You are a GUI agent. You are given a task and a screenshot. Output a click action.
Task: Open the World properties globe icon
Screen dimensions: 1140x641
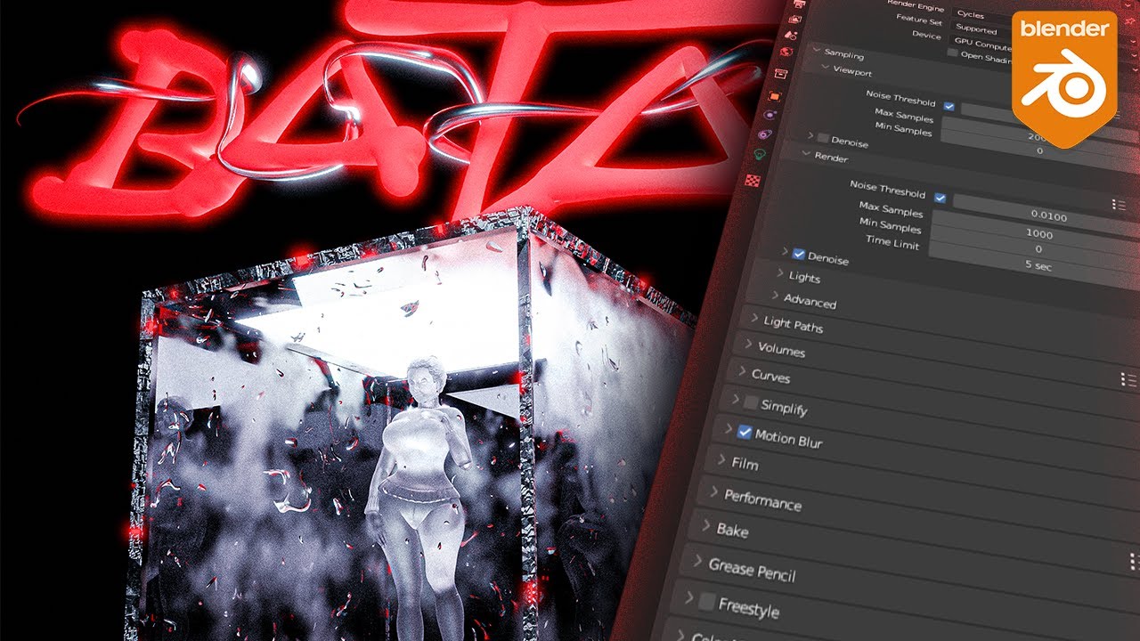[x=786, y=52]
